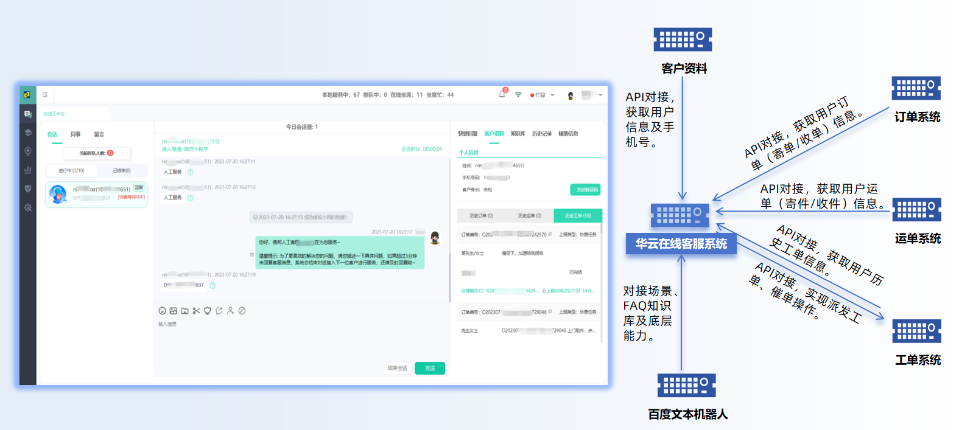Open the statistics chart in sidebar
Image resolution: width=959 pixels, height=430 pixels.
point(27,170)
